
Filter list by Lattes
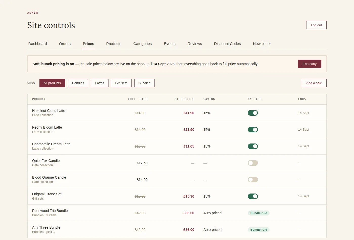pyautogui.click(x=100, y=83)
